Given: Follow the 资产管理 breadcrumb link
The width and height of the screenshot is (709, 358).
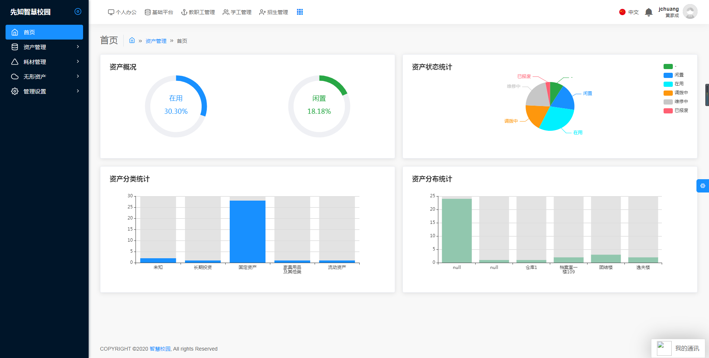Looking at the screenshot, I should click(156, 41).
